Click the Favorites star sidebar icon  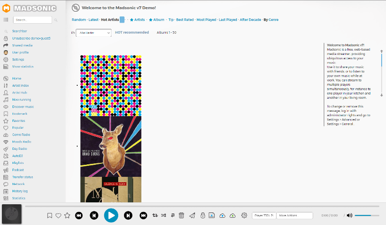(6, 121)
